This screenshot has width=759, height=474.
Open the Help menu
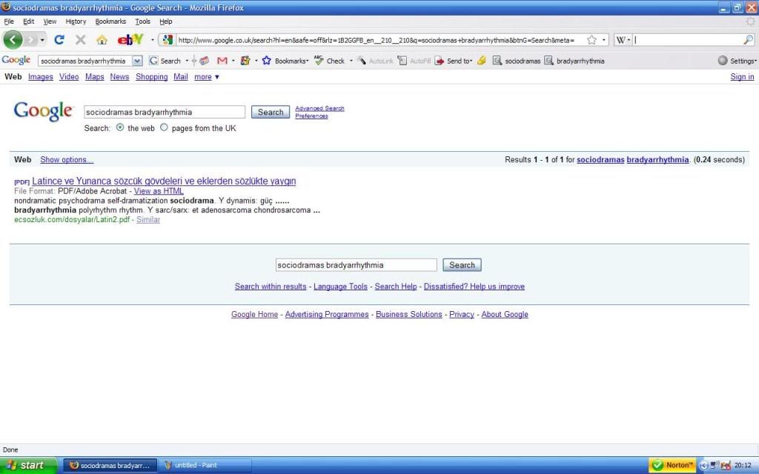[x=165, y=21]
